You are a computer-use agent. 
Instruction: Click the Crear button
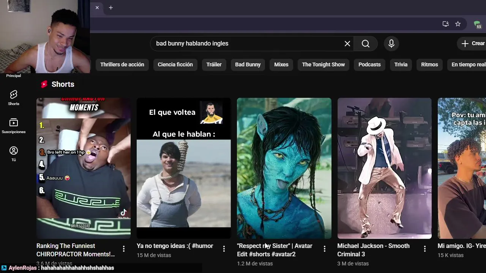(472, 44)
